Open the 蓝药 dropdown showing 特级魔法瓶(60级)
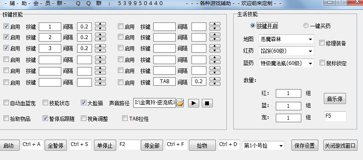The width and height of the screenshot is (363, 160). 286,63
